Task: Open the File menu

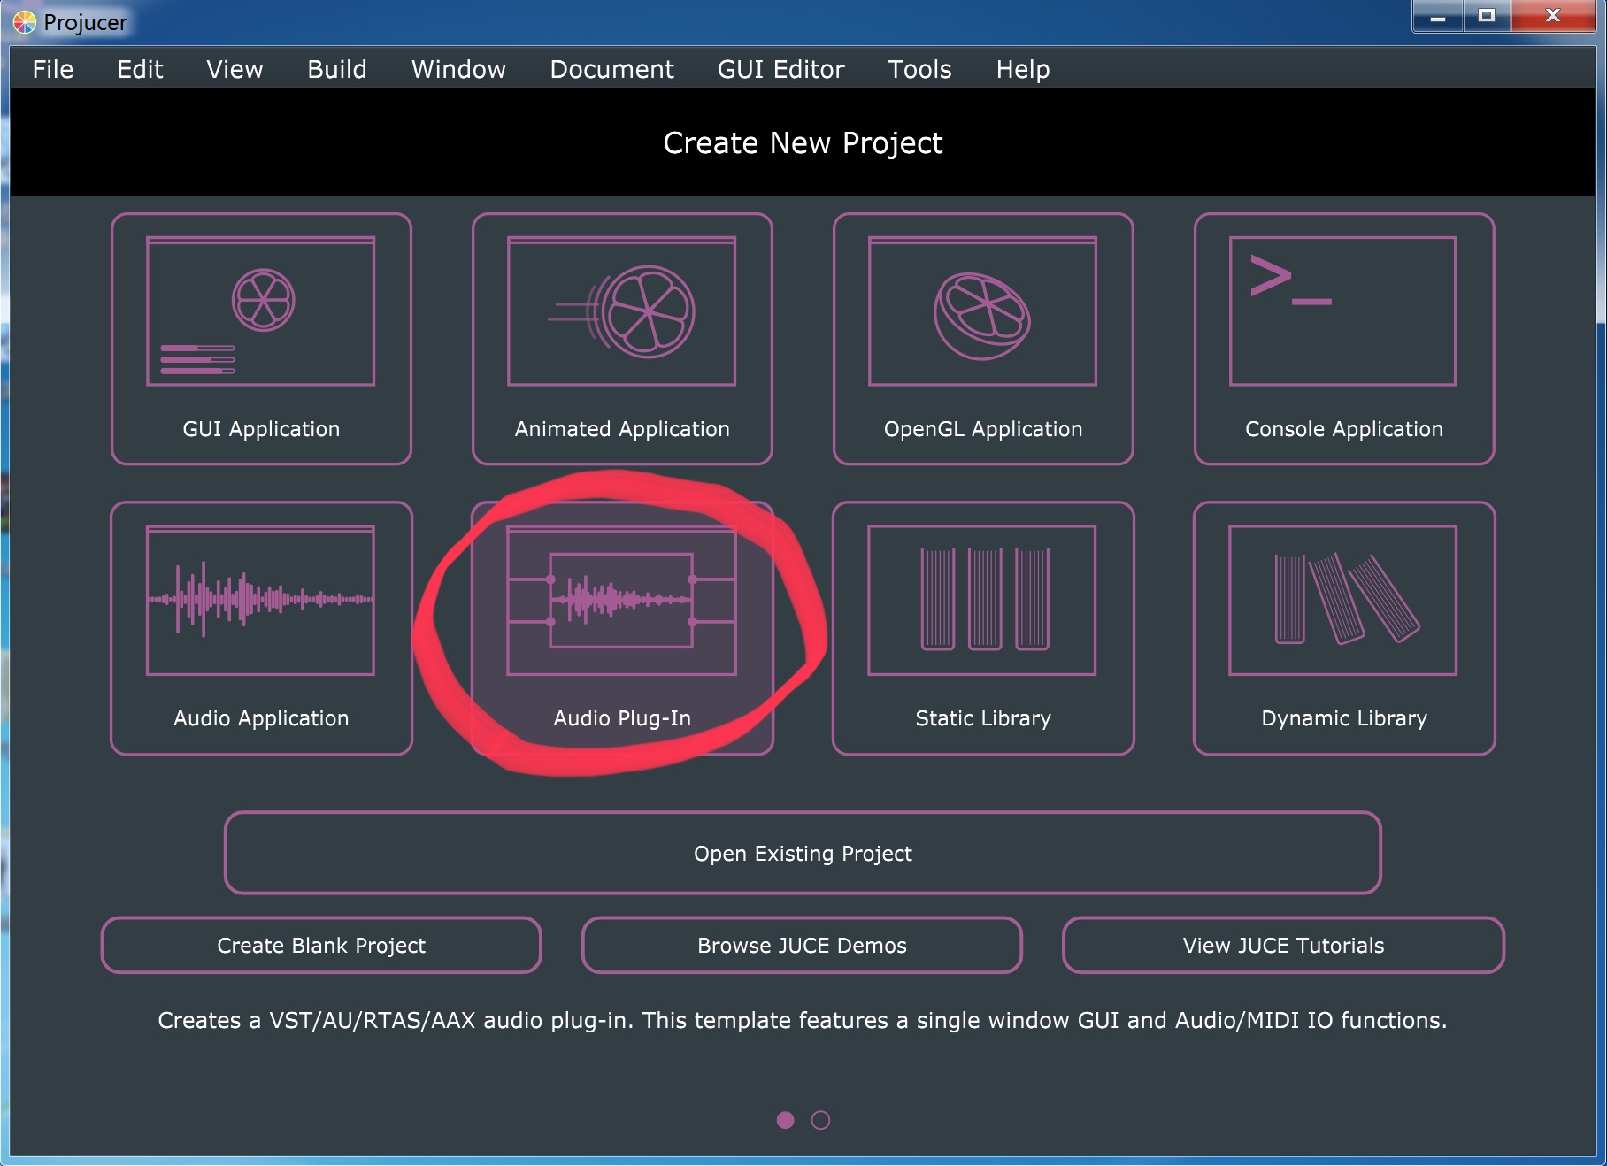Action: pos(53,69)
